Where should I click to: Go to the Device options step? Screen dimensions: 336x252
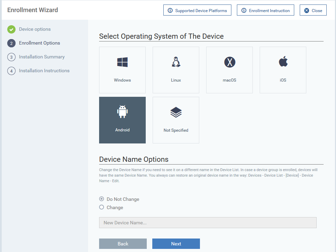pos(29,29)
